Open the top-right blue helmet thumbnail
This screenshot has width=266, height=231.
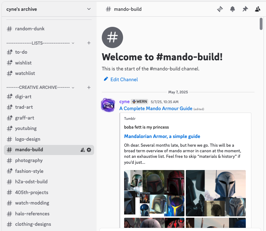216,193
